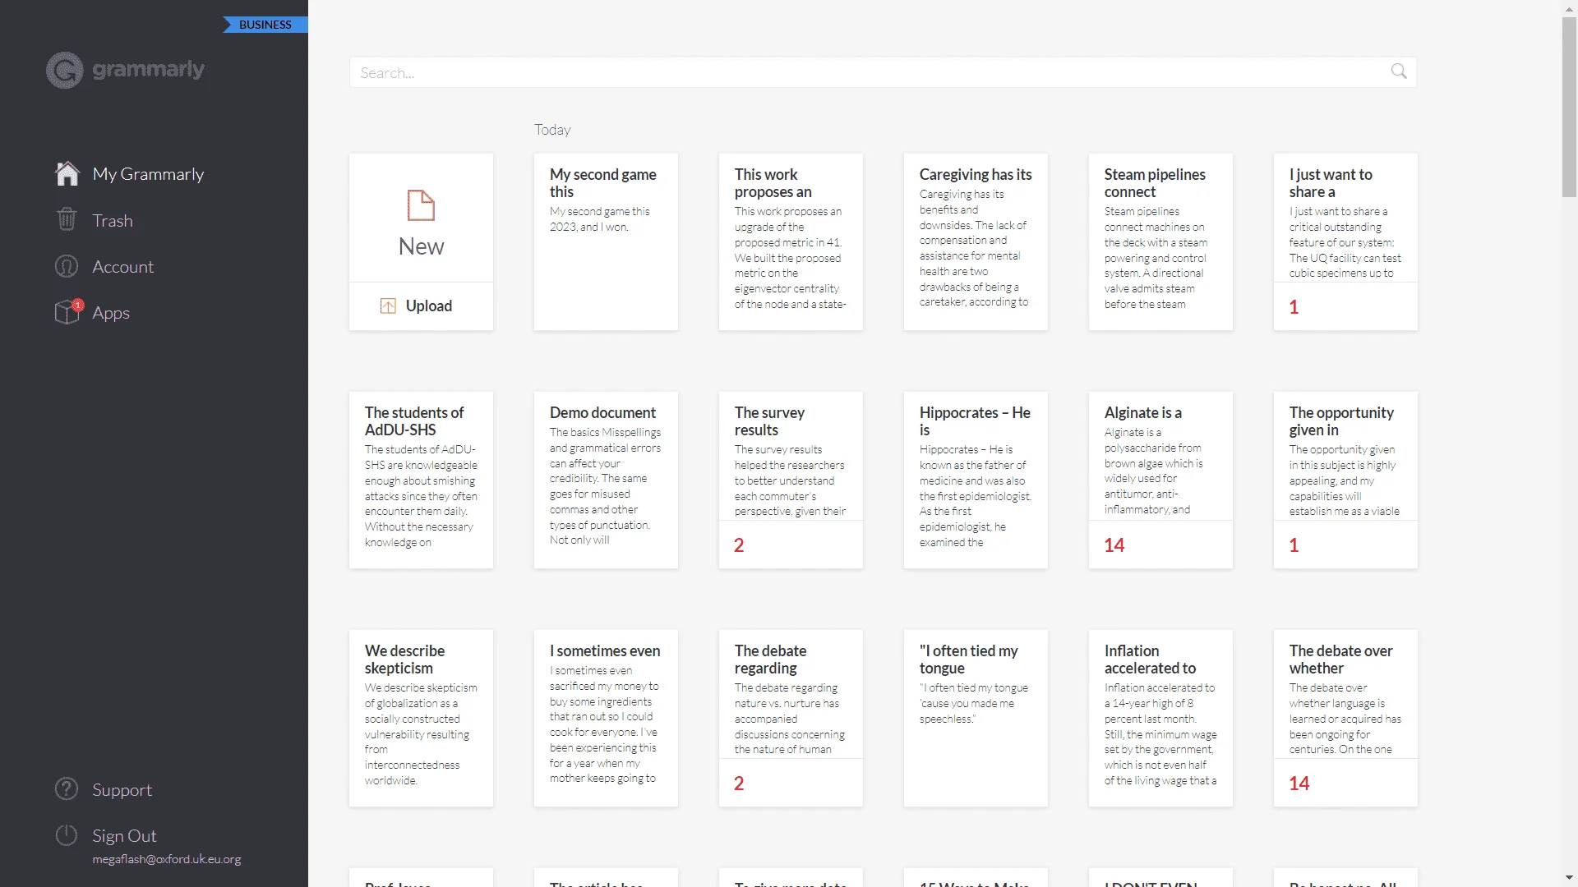Screen dimensions: 1578x887
Task: Click the vertical scrollbar thumb
Action: point(1569,107)
